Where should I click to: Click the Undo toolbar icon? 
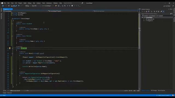[19, 6]
